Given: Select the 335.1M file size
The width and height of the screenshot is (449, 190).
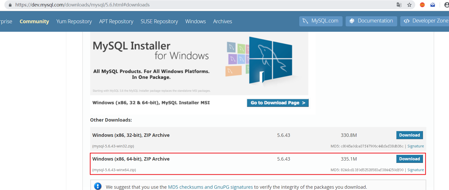Looking at the screenshot, I should point(349,159).
